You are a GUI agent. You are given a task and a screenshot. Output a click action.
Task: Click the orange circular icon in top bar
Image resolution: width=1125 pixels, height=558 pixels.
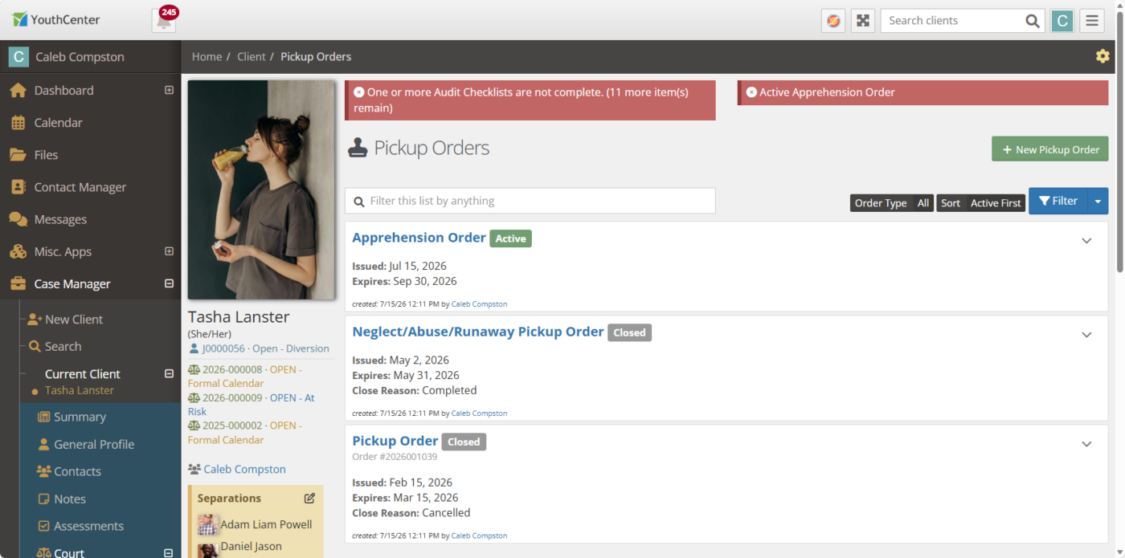pyautogui.click(x=833, y=21)
